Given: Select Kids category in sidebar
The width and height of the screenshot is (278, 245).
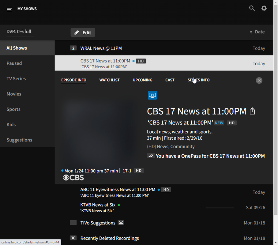Looking at the screenshot, I should pos(27,125).
